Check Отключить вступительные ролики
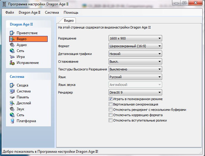205x156 pixels. [x=110, y=120]
